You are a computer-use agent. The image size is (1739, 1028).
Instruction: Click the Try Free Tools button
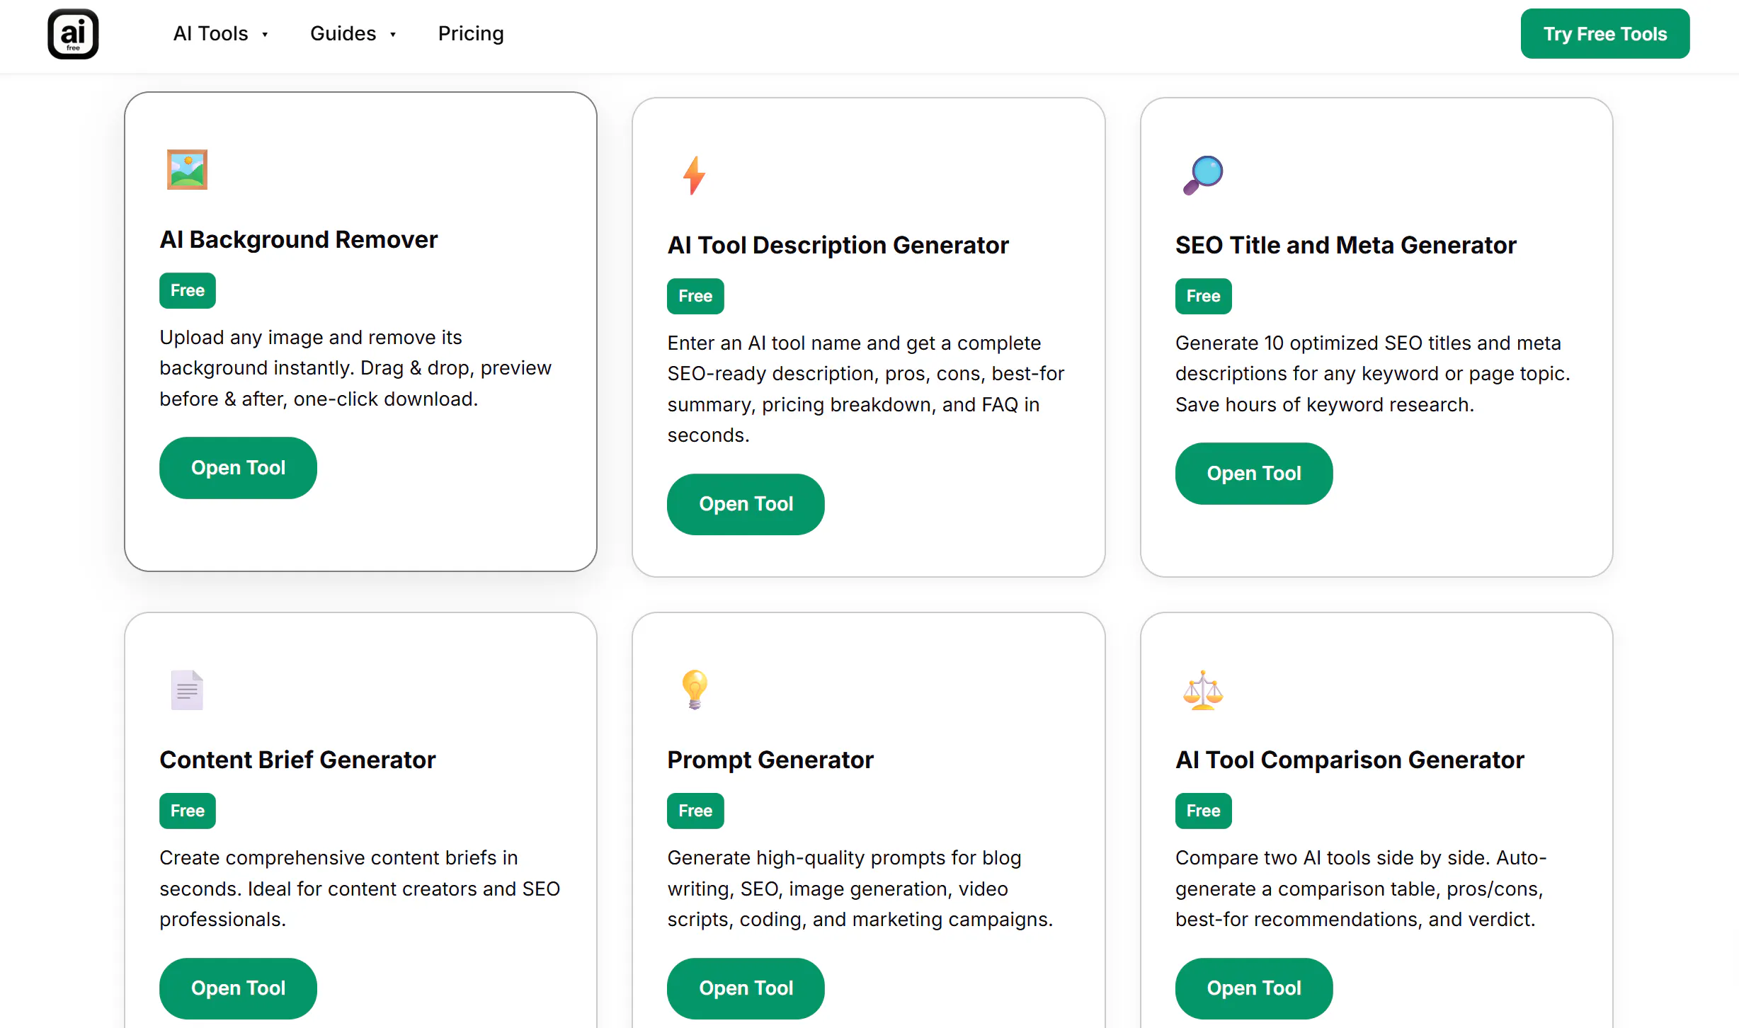pos(1605,34)
